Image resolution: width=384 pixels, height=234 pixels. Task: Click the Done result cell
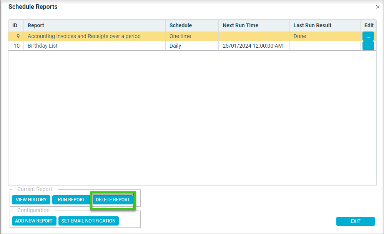pos(325,36)
